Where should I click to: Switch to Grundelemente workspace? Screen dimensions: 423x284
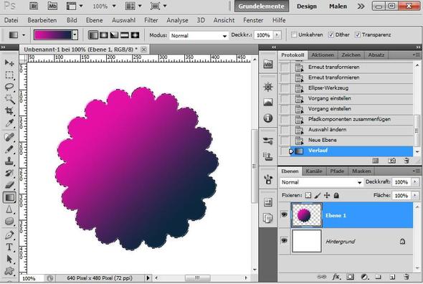(x=262, y=6)
